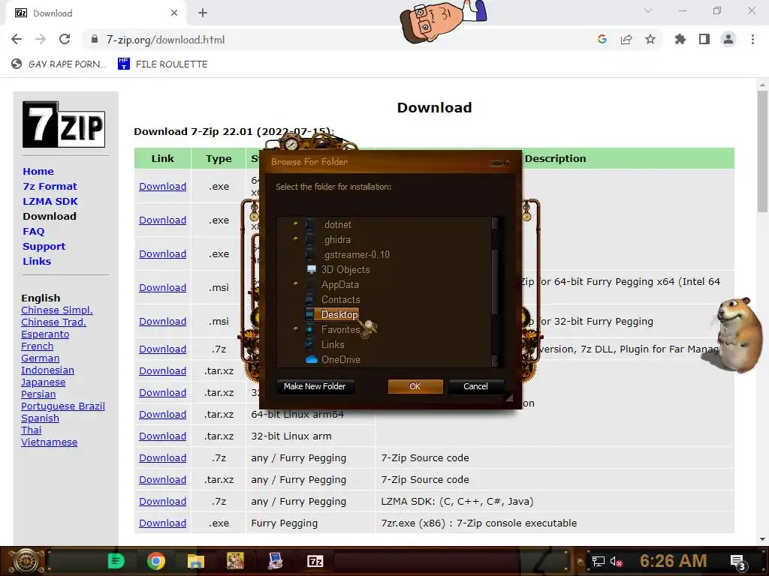
Task: Open the Home link in the sidebar
Action: click(38, 172)
